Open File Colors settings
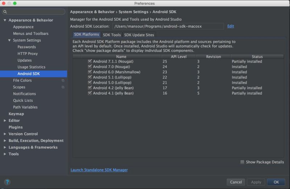This screenshot has height=189, width=290. coord(22,80)
